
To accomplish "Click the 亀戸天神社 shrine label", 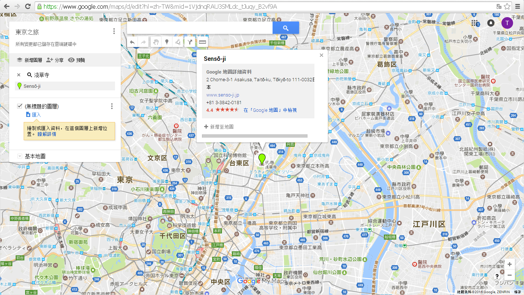I will [298, 196].
